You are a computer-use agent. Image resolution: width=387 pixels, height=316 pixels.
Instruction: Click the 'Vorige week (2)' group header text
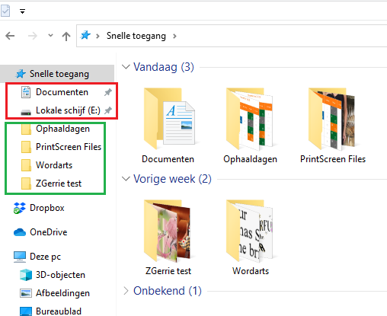pos(172,179)
